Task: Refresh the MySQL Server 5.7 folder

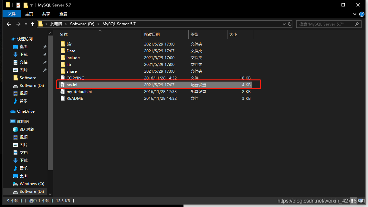Action: tap(289, 24)
